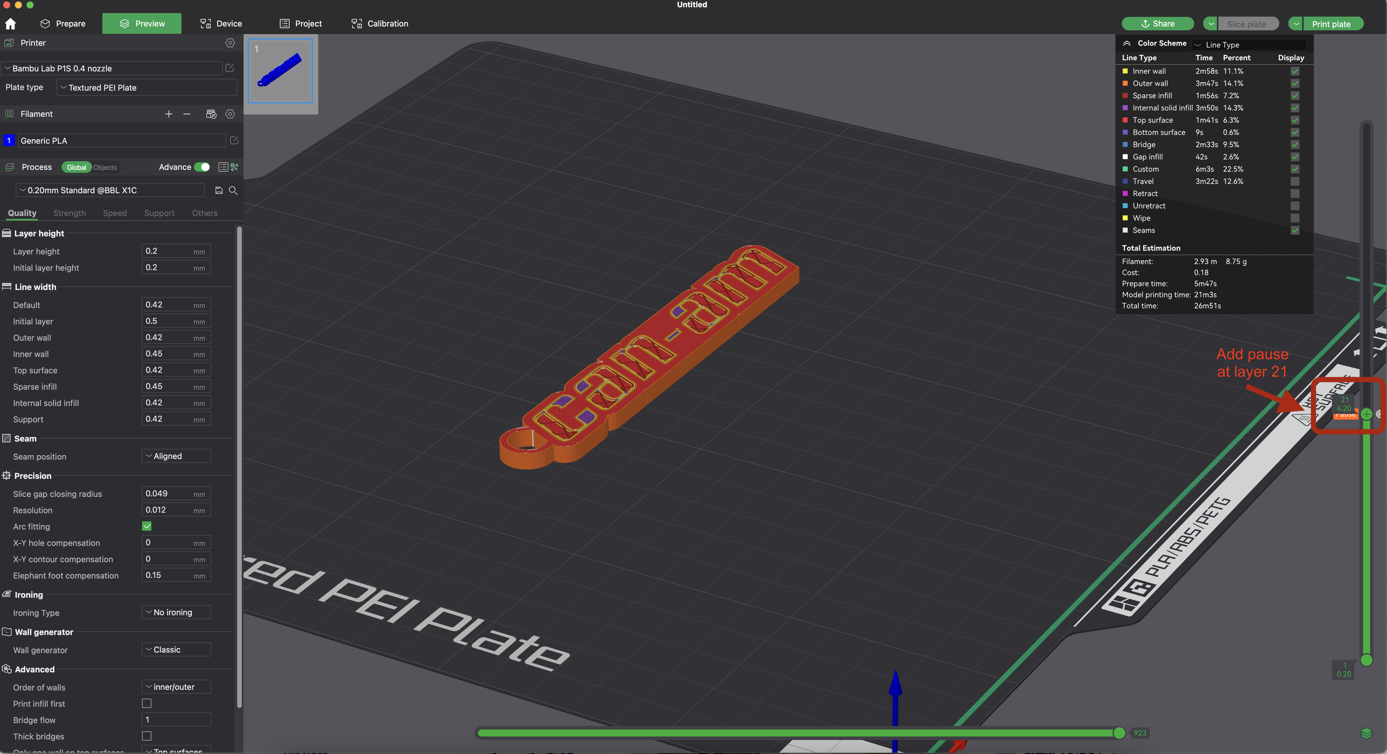The image size is (1387, 754).
Task: Save the process preset
Action: coord(218,191)
